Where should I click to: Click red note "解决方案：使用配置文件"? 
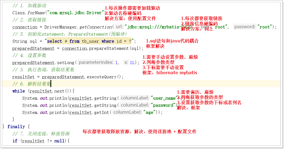pos(130,18)
